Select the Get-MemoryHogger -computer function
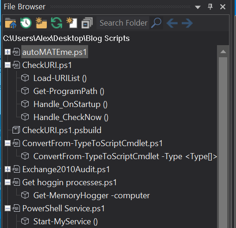 [91, 195]
